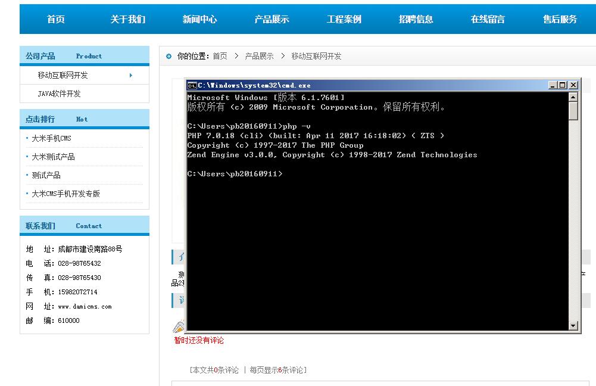The image size is (596, 386).
Task: Click the www.damicms.com website address
Action: [85, 307]
